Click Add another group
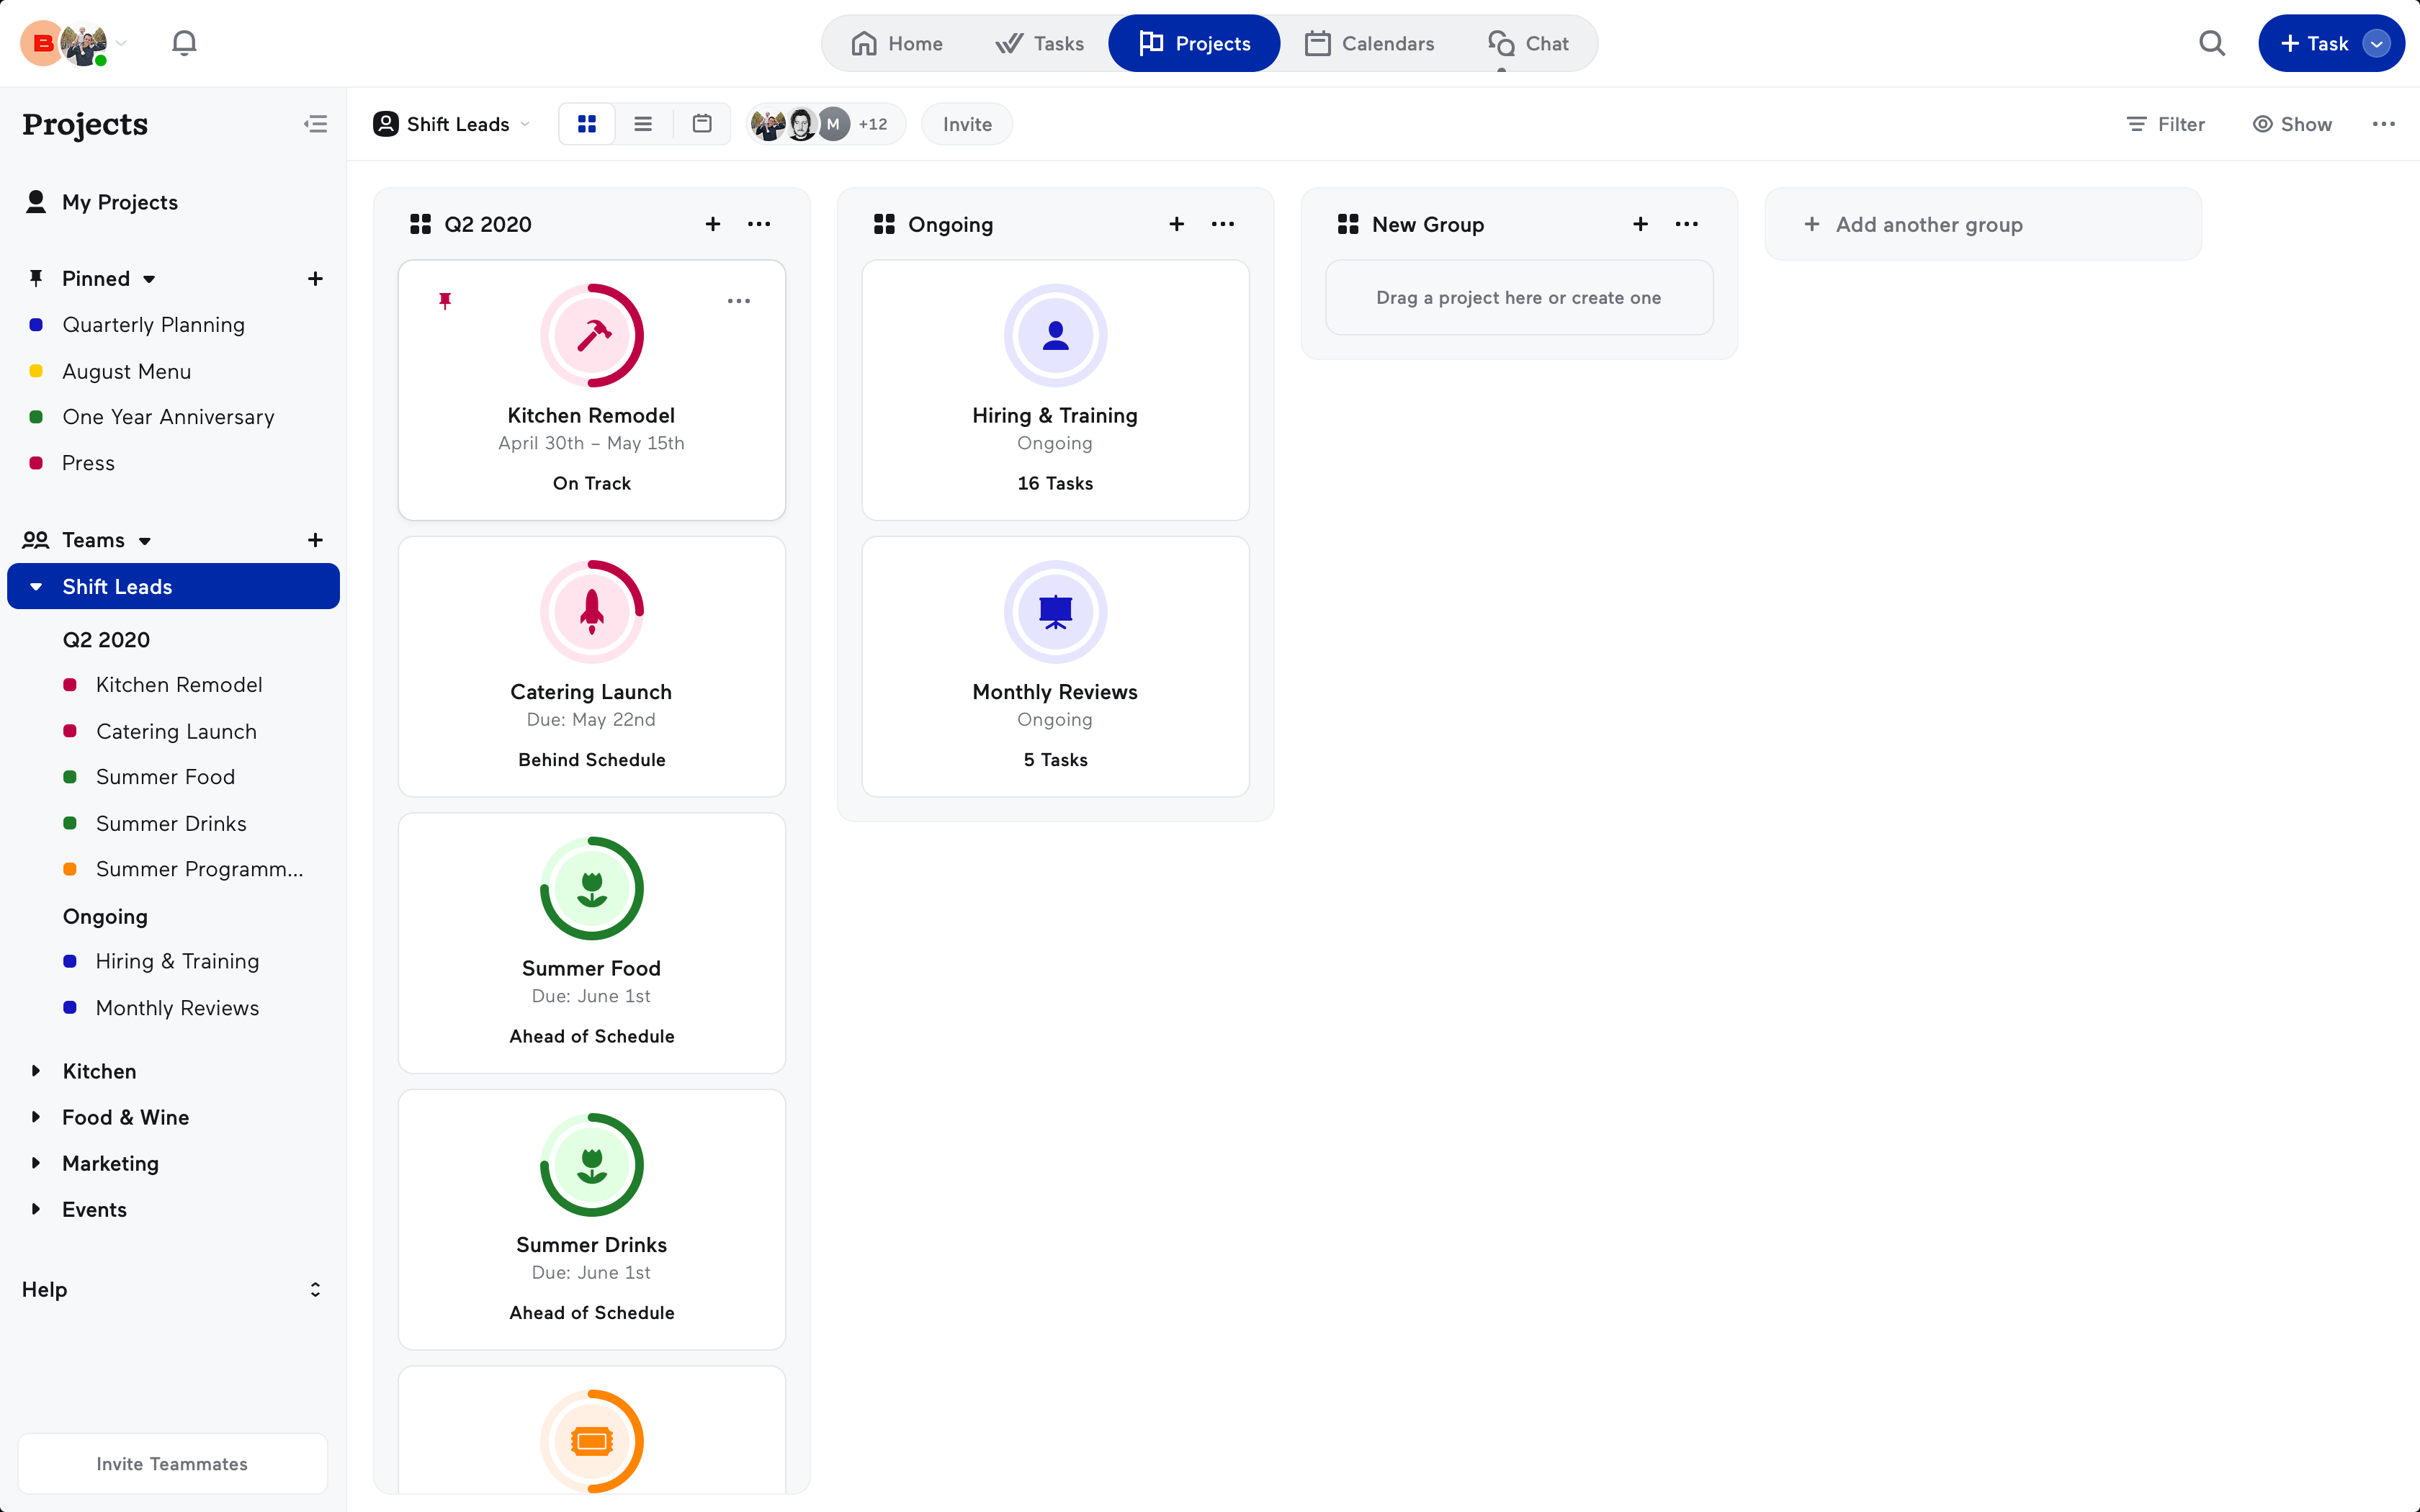This screenshot has height=1512, width=2420. 1983,224
